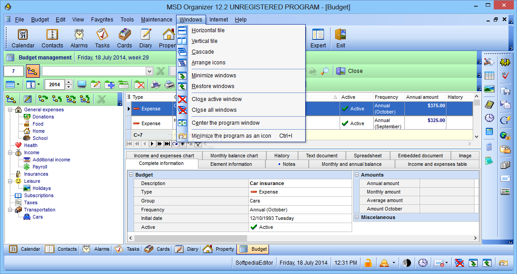Screen dimensions: 517x274
Task: Click the edit group icon in tree toolbar
Action: click(28, 99)
